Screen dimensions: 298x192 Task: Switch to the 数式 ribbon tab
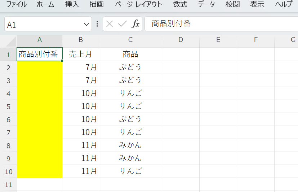tap(180, 5)
